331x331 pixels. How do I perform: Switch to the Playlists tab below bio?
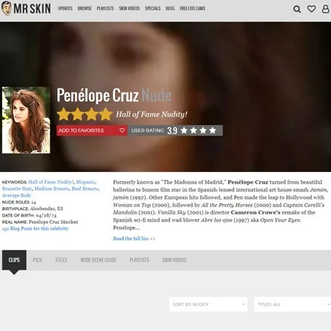140,260
